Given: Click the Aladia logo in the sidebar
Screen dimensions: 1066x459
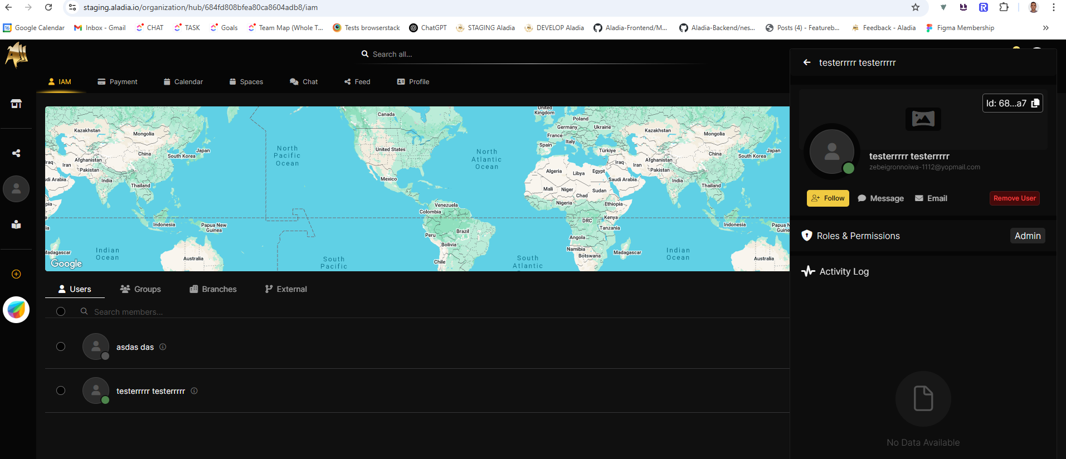Looking at the screenshot, I should pos(17,55).
